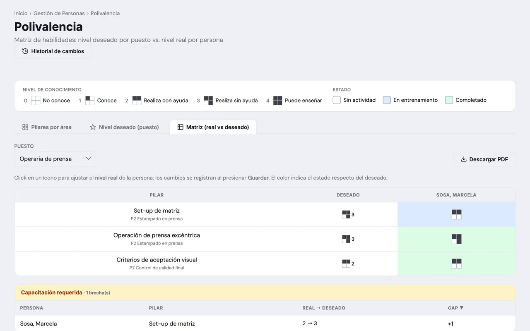The width and height of the screenshot is (530, 331).
Task: Click the En entrenamiento blue swatch
Action: [x=387, y=100]
